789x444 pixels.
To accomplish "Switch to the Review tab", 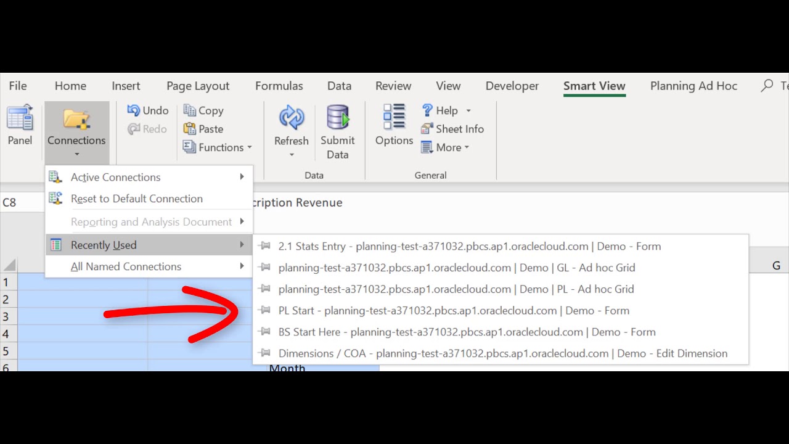I will tap(393, 86).
